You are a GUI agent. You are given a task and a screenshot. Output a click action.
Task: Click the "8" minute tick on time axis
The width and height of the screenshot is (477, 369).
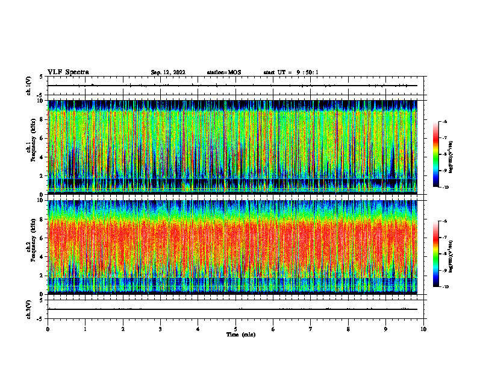click(x=348, y=329)
